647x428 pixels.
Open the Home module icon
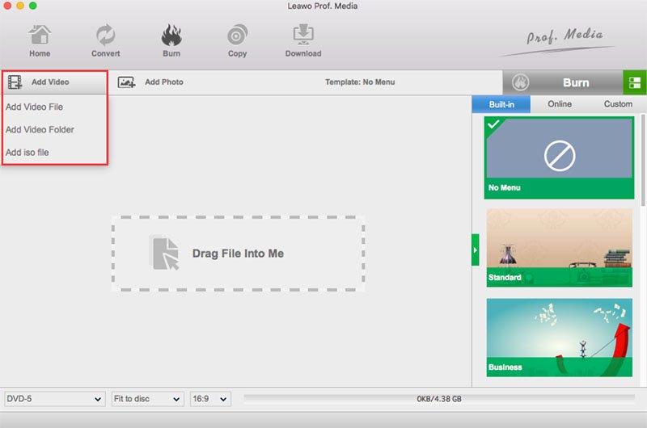pos(40,35)
